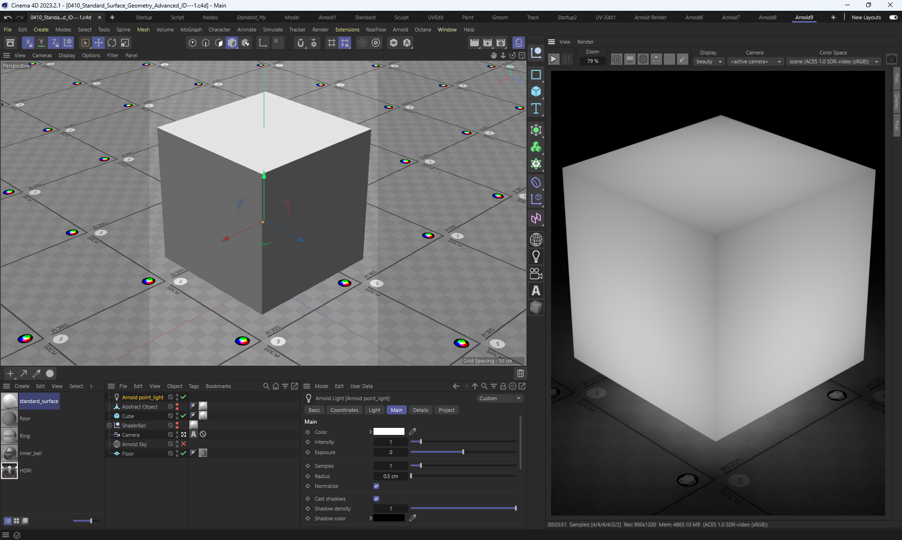This screenshot has height=540, width=902.
Task: Open the active camera dropdown
Action: pos(755,61)
